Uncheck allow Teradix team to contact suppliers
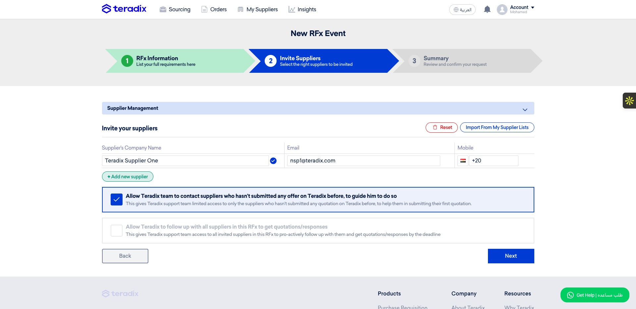The width and height of the screenshot is (636, 309). point(117,199)
